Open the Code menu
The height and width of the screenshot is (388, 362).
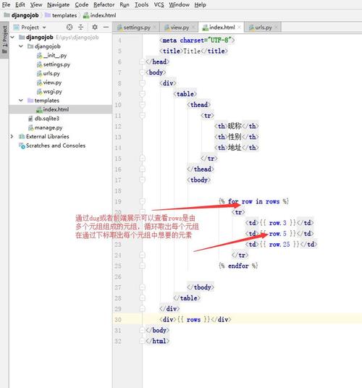(x=82, y=4)
